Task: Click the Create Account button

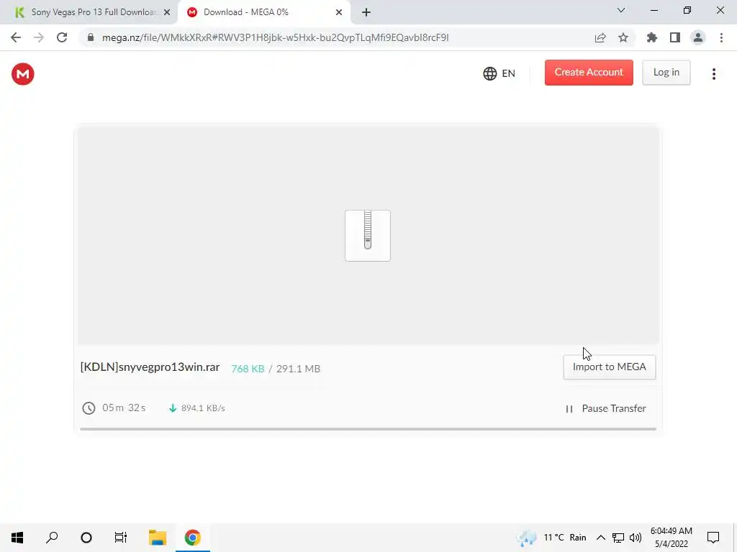Action: tap(589, 73)
